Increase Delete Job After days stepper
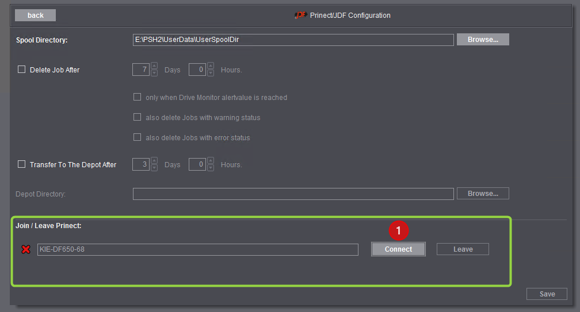 point(154,67)
